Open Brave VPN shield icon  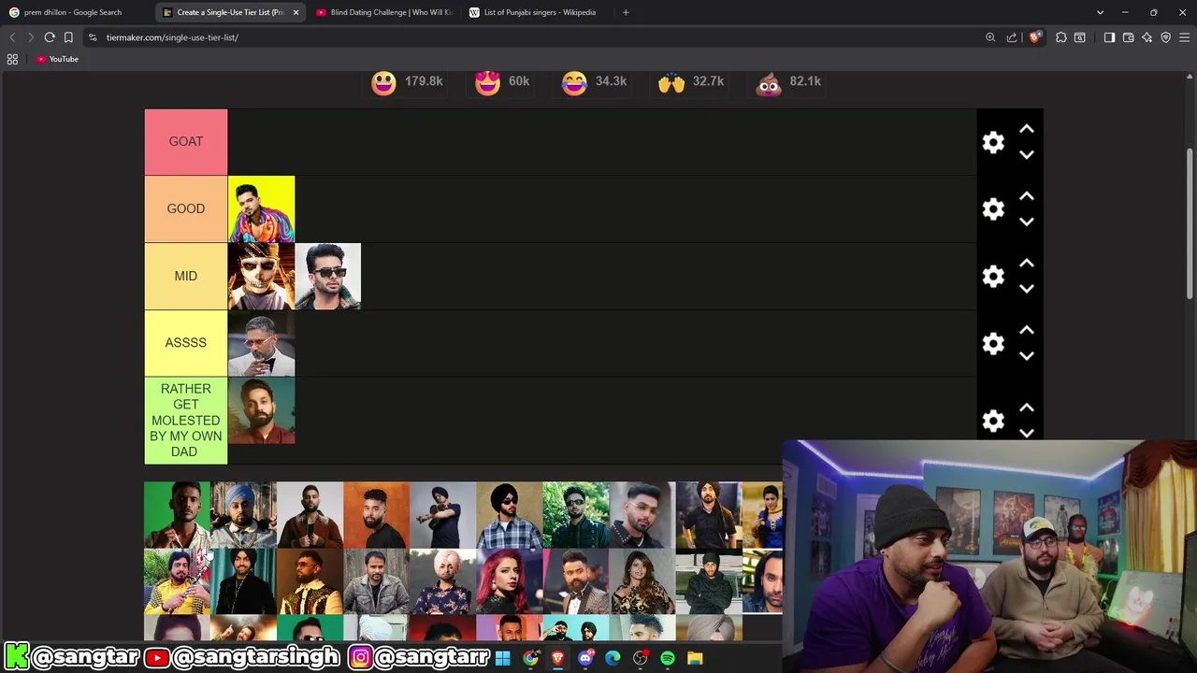click(x=1165, y=37)
